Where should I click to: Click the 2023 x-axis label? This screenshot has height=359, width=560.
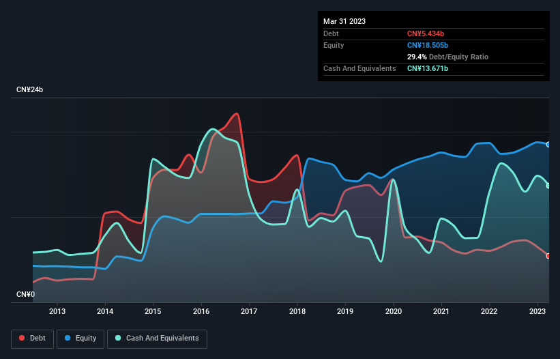tap(537, 311)
